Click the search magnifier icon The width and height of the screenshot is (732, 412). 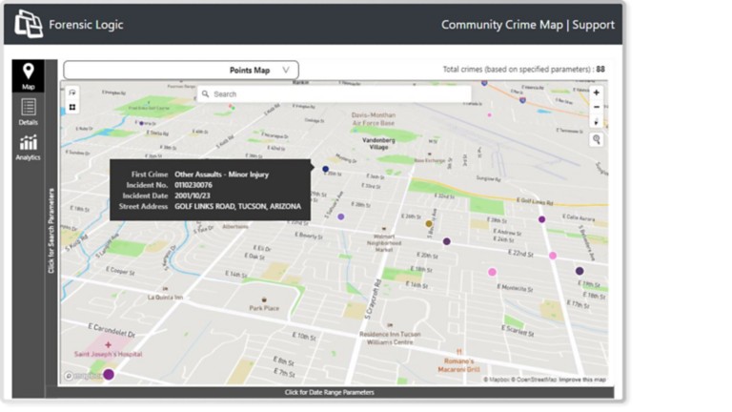coord(206,93)
